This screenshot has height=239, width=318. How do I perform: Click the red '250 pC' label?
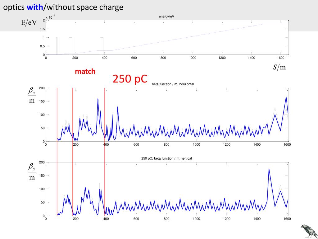(x=130, y=79)
